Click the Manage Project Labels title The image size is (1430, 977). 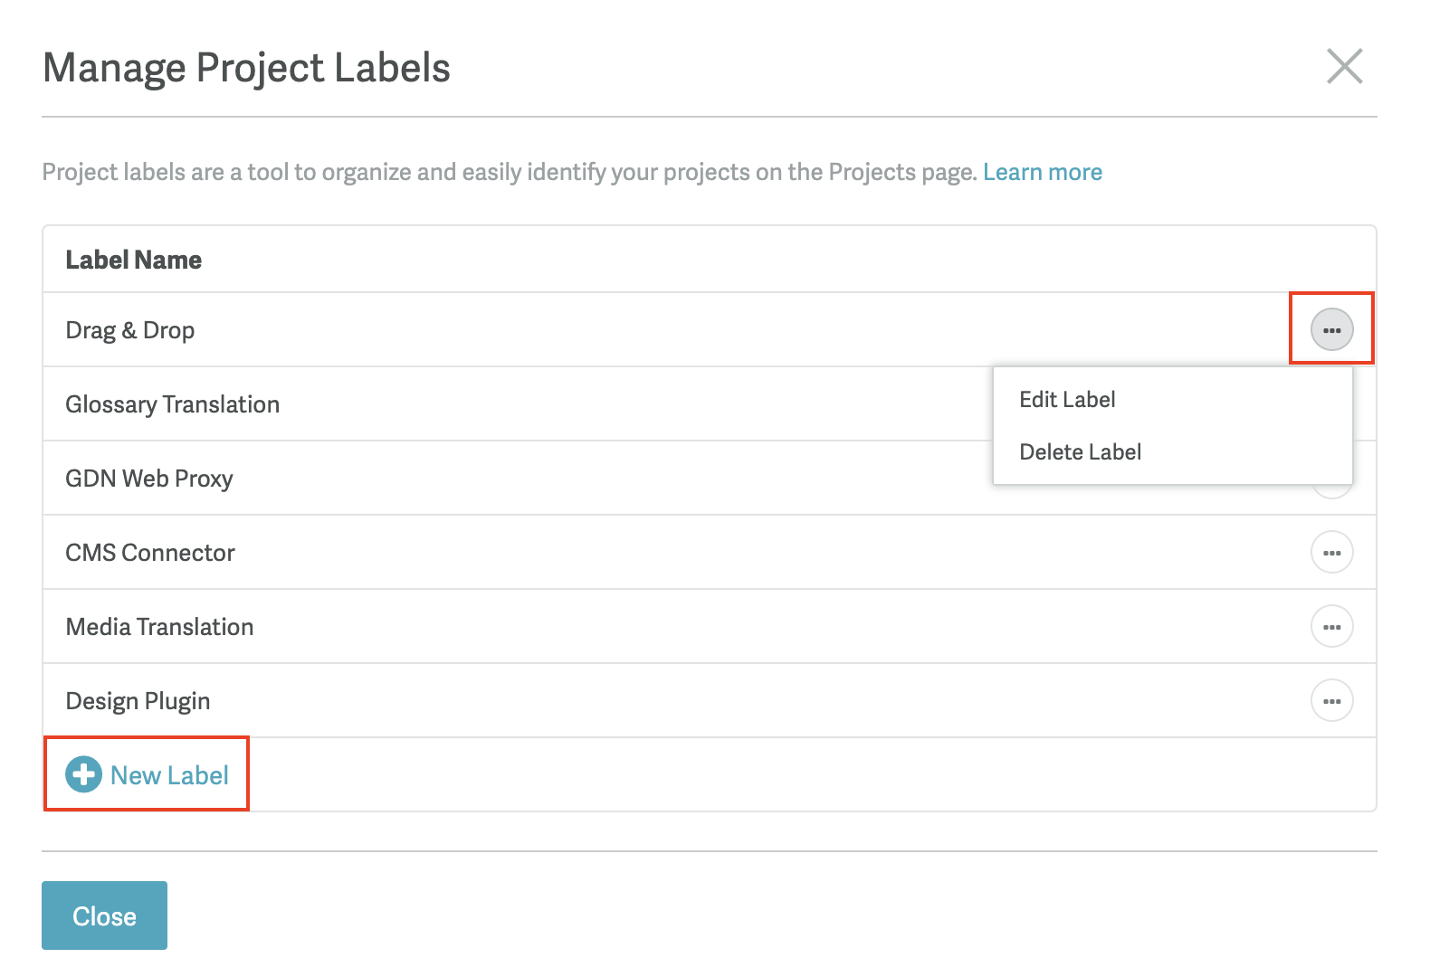click(246, 68)
